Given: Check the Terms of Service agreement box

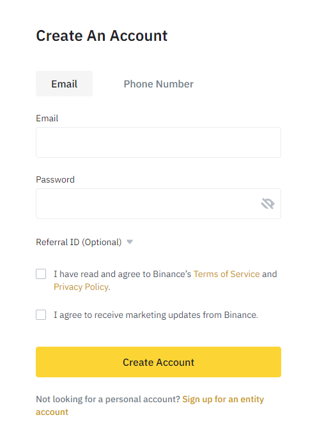Looking at the screenshot, I should click(x=41, y=274).
